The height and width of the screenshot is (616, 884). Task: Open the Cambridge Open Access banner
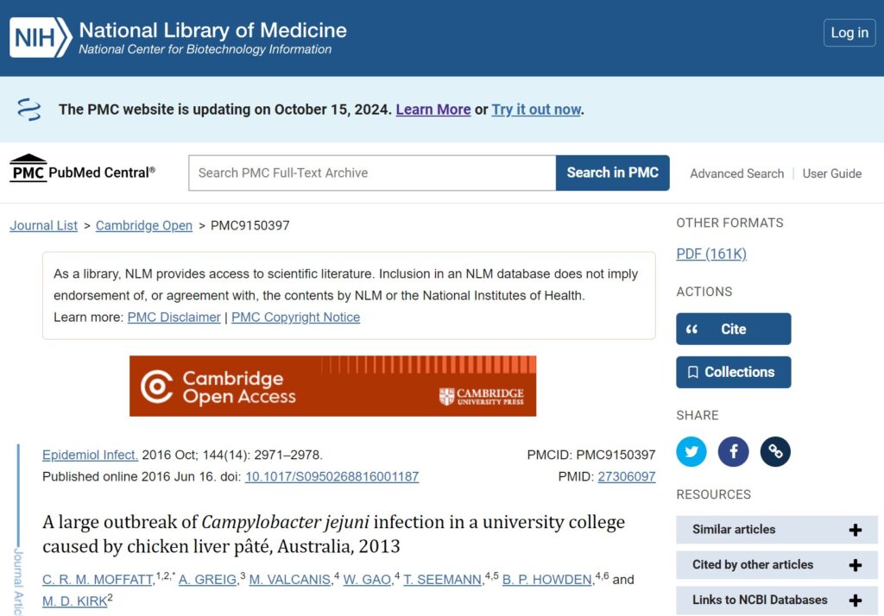coord(332,387)
